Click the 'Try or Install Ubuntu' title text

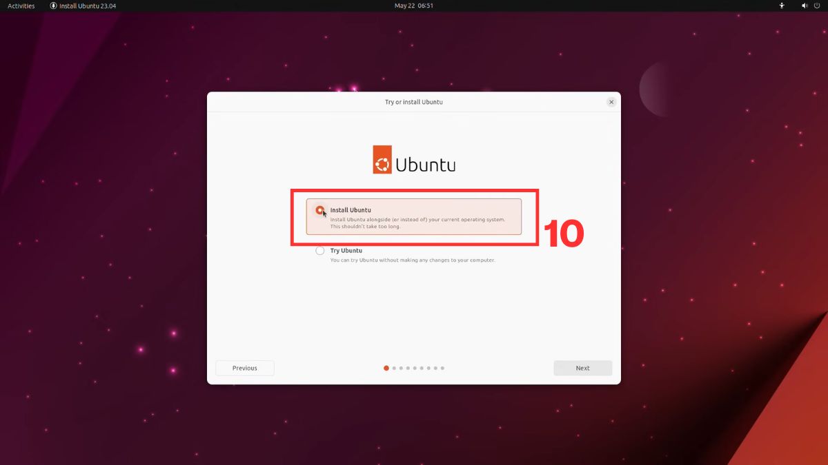pos(413,102)
